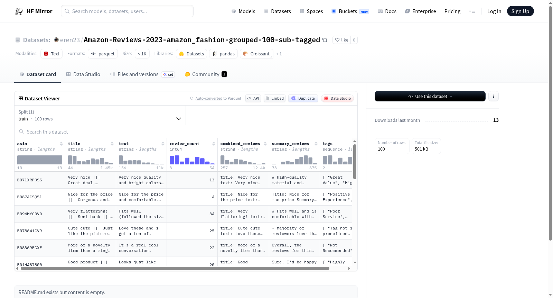
Task: Click the page vertical scrollbar
Action: click(550, 124)
